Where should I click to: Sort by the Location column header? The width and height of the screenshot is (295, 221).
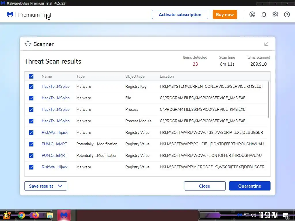click(x=167, y=76)
